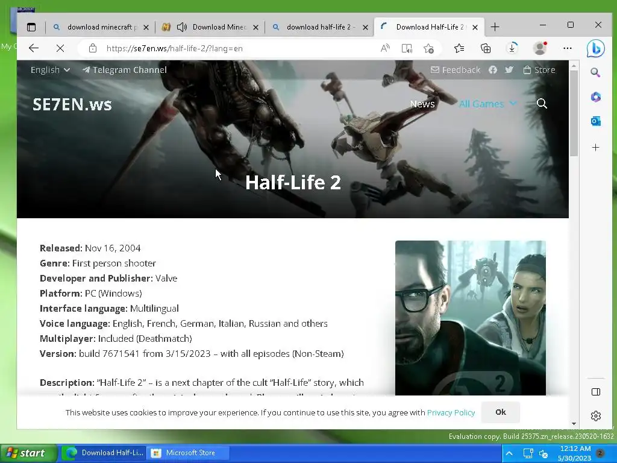The width and height of the screenshot is (617, 463).
Task: Switch to download half-life 2 search tab
Action: coord(319,27)
